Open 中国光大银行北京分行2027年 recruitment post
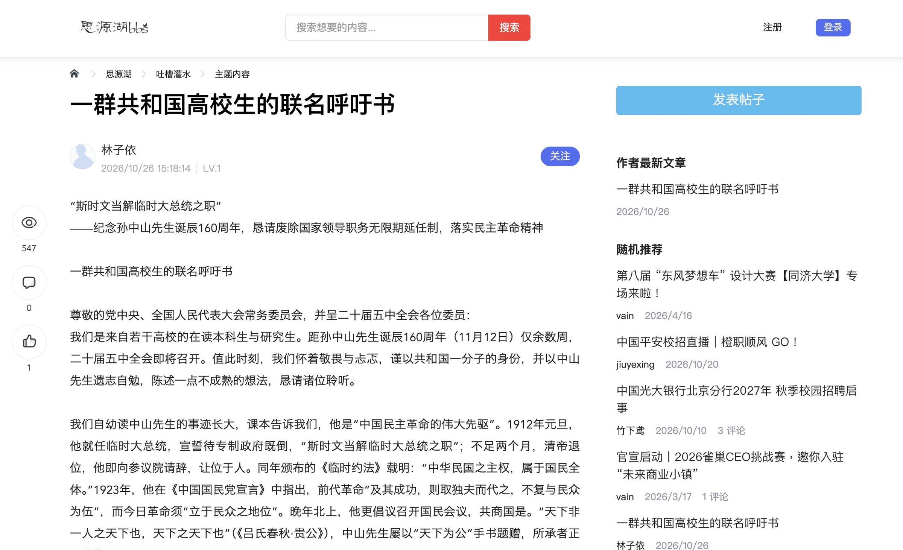Screen dimensions: 903x550 tap(737, 399)
